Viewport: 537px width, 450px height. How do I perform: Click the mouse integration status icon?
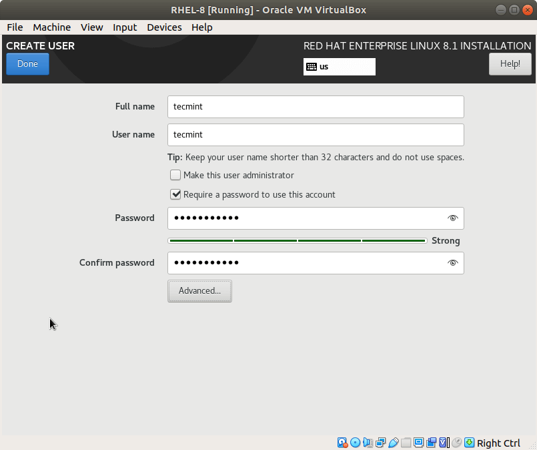pyautogui.click(x=457, y=443)
